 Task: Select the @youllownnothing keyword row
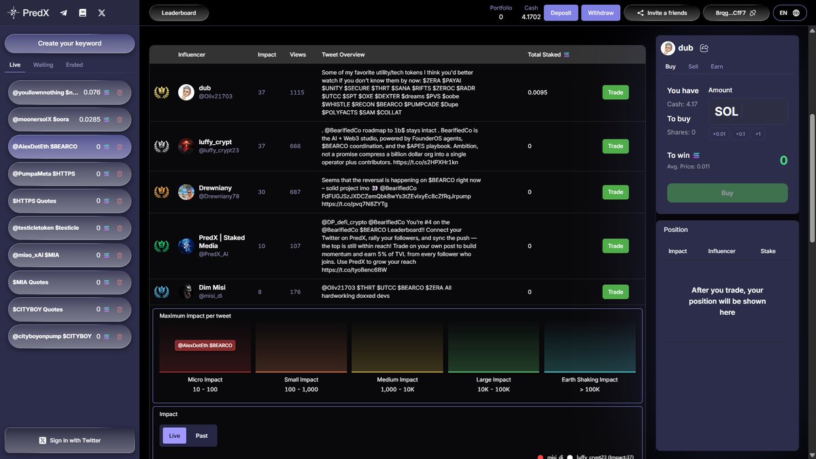point(69,92)
